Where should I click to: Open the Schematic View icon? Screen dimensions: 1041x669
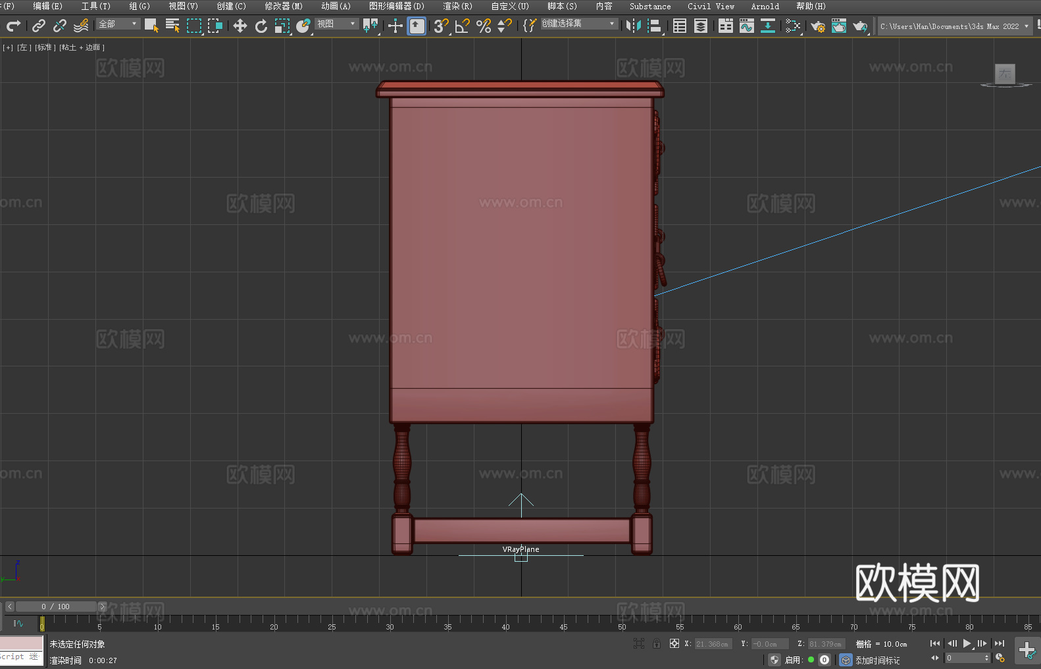tap(768, 26)
